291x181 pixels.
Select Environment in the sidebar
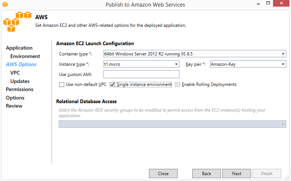tap(25, 56)
